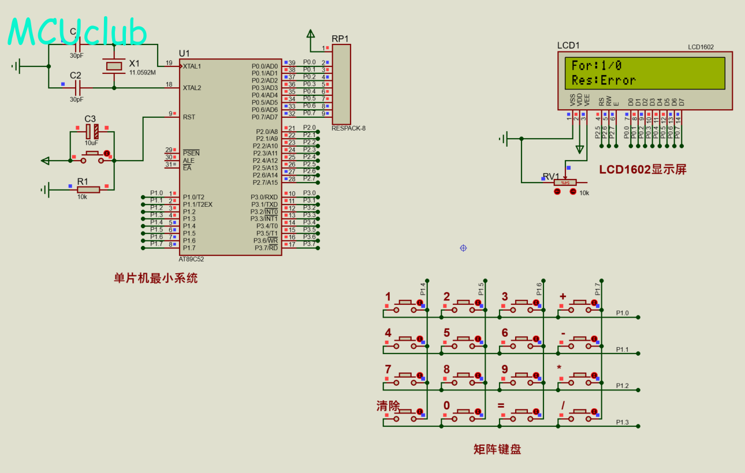745x473 pixels.
Task: Click the power arrow left of reset button
Action: tap(46, 161)
